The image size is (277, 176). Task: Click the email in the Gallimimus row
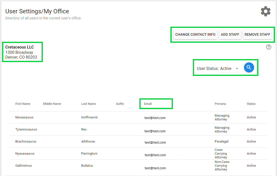tap(155, 168)
